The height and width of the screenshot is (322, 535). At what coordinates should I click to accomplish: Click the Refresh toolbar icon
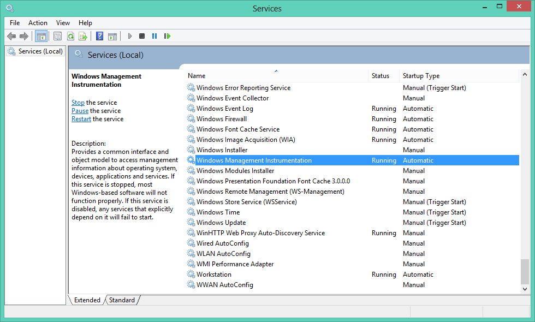click(70, 36)
